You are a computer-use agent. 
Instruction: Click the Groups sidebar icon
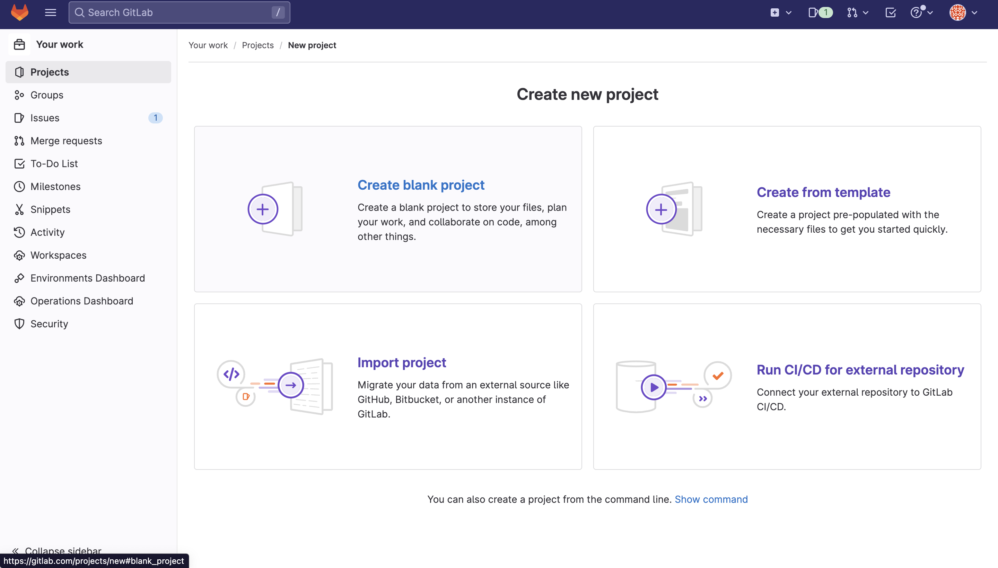(19, 95)
